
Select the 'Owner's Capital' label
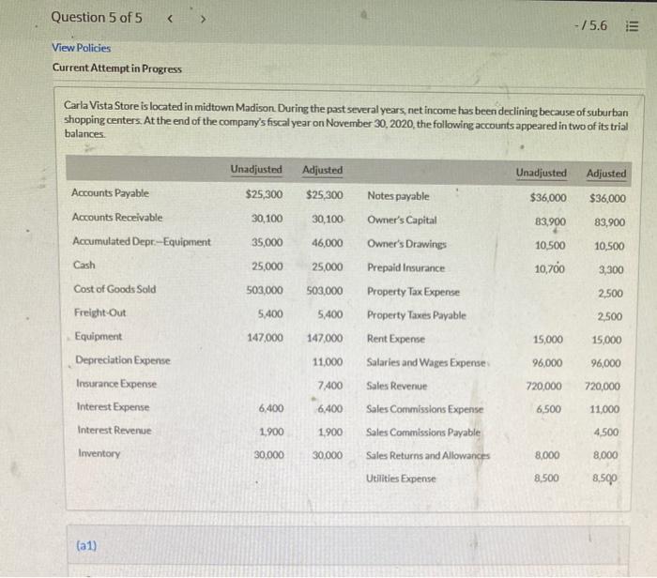click(402, 220)
